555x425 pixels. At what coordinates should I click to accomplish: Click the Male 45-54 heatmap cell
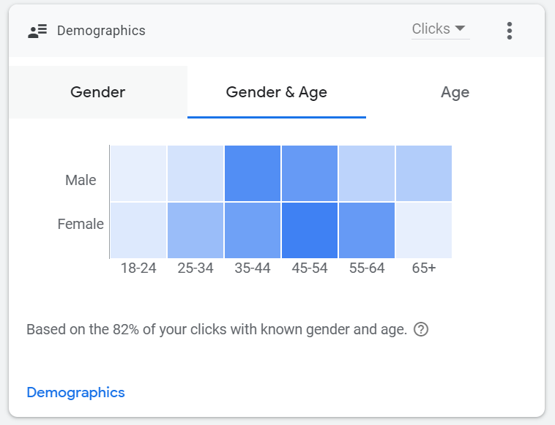click(310, 173)
